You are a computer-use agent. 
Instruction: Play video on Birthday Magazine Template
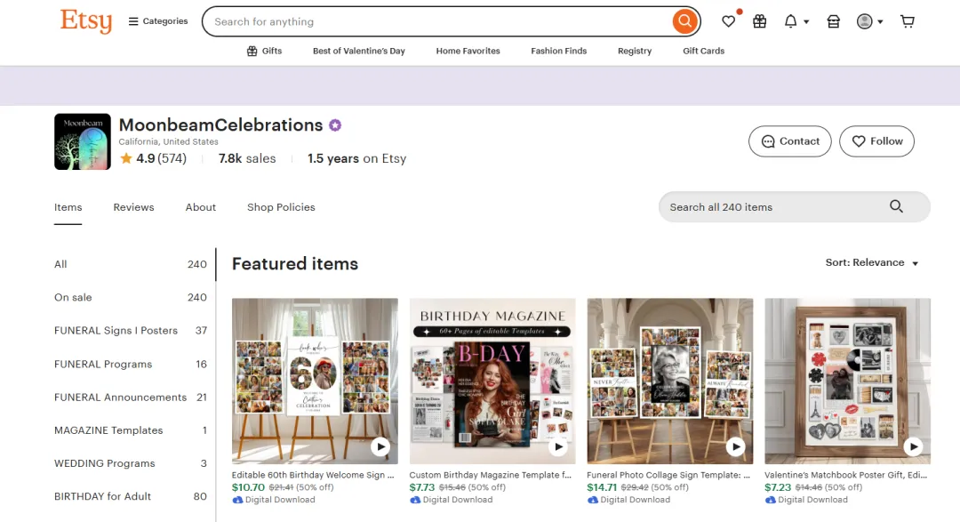pos(558,446)
